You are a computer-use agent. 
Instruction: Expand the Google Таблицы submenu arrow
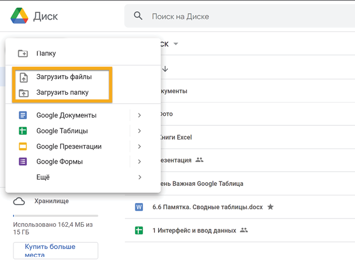[139, 131]
